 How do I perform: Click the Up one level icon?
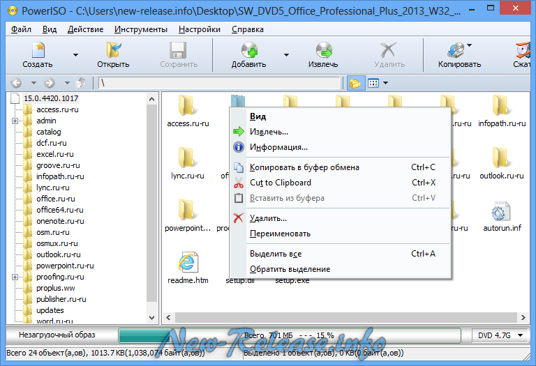[81, 83]
